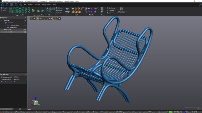
Task: Click the help chat icon top right
Action: click(x=200, y=4)
